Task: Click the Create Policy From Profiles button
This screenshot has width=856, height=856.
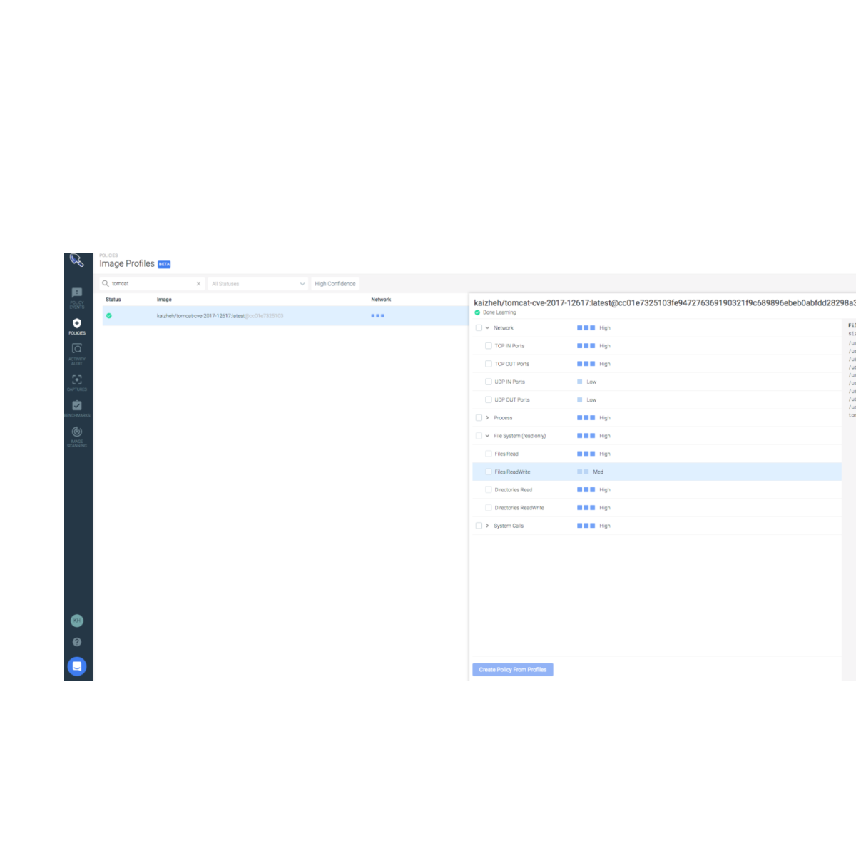Action: coord(512,669)
